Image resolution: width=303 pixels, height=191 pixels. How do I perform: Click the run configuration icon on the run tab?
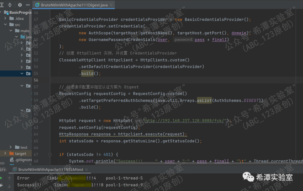[x=15, y=169]
